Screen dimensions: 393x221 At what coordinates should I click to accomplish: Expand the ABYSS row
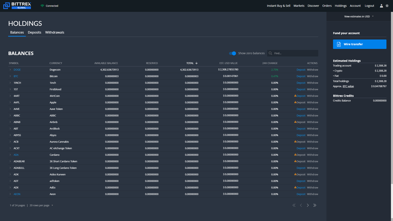pos(10,135)
